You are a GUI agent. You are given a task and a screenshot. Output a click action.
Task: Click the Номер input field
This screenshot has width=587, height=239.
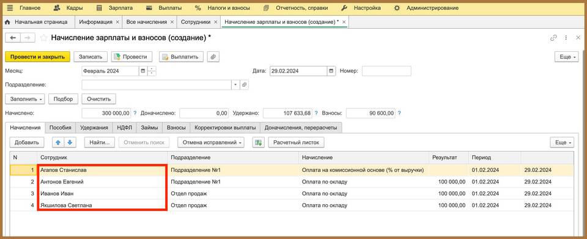(x=386, y=71)
